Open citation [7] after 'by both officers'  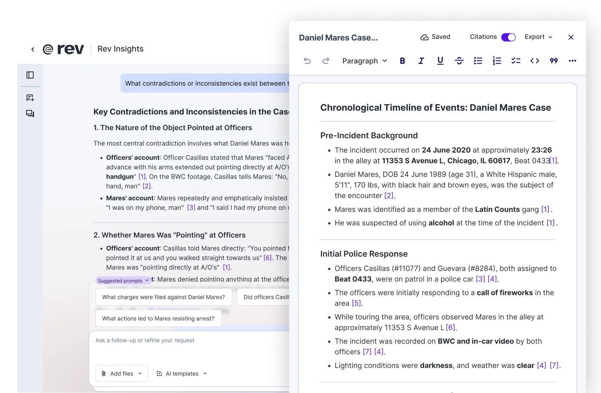point(367,352)
